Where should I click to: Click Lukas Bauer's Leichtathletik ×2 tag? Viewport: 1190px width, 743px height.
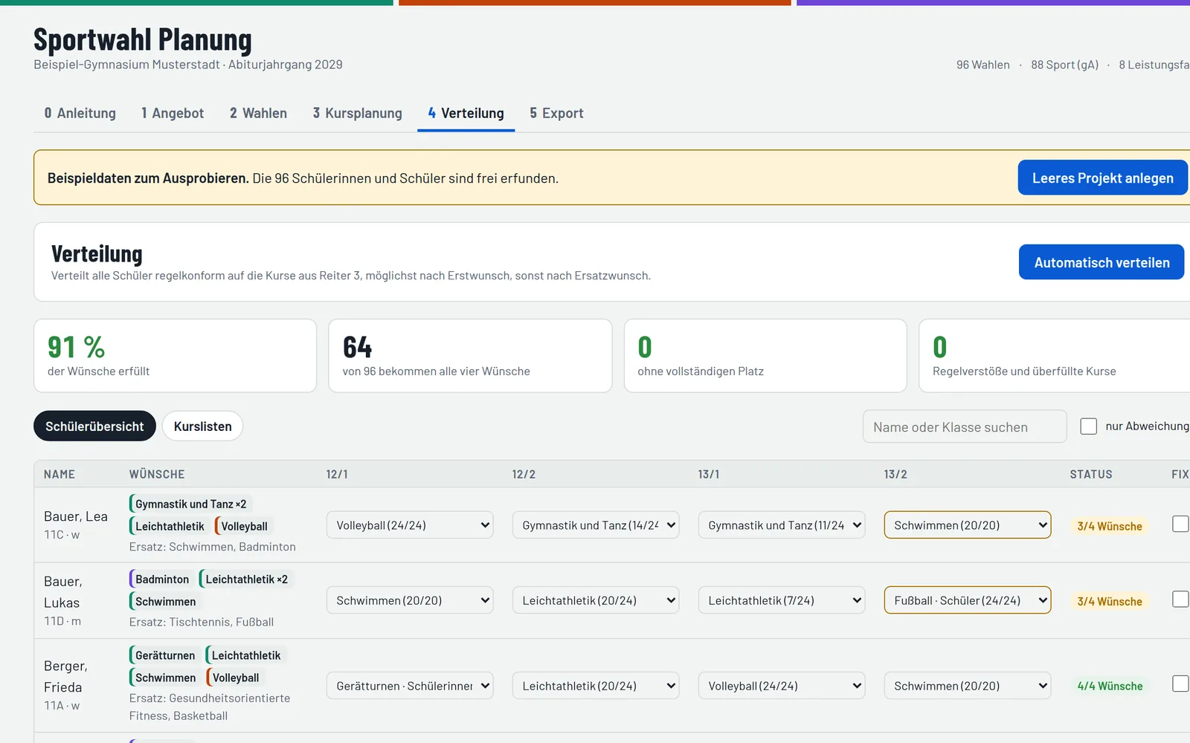pos(246,579)
